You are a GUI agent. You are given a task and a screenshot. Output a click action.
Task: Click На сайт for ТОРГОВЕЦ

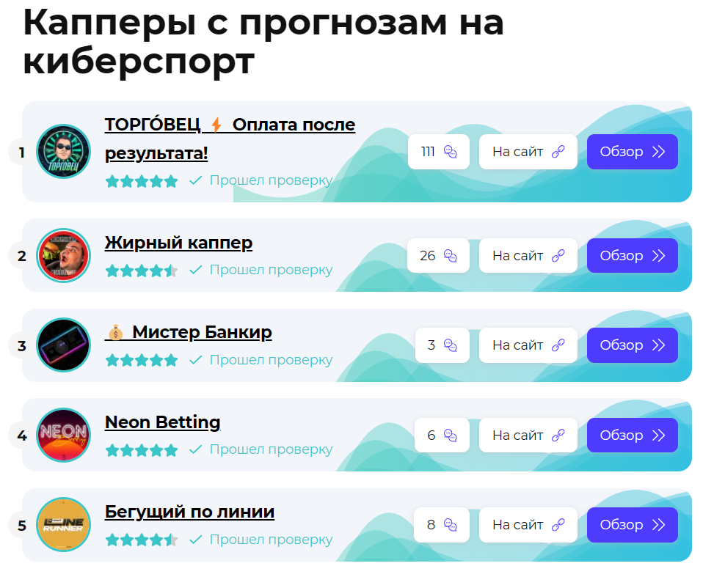click(528, 152)
